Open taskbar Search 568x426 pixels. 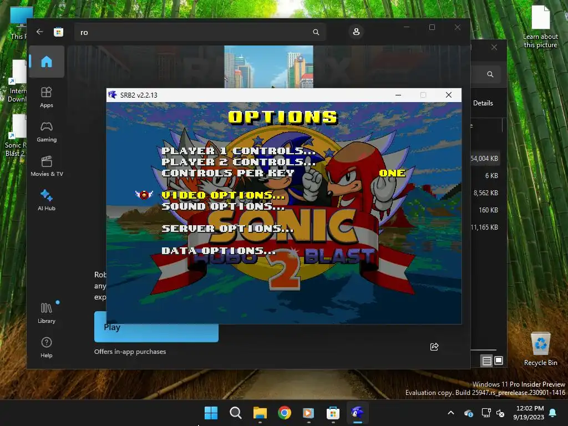pos(235,413)
